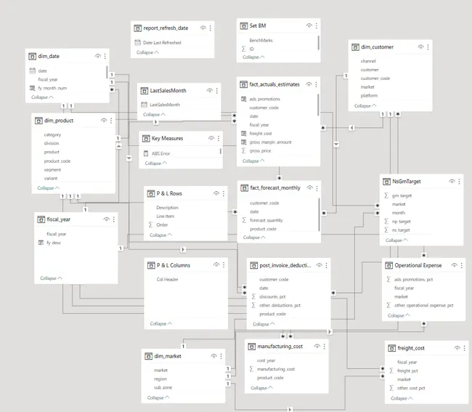This screenshot has width=472, height=412.
Task: Click the dim_customer table icon
Action: click(x=355, y=47)
